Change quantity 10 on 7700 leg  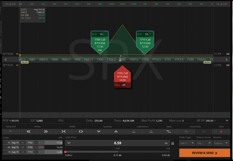(x=7, y=143)
